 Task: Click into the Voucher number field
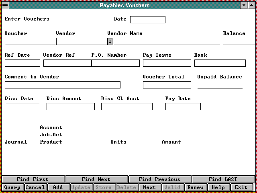point(30,41)
